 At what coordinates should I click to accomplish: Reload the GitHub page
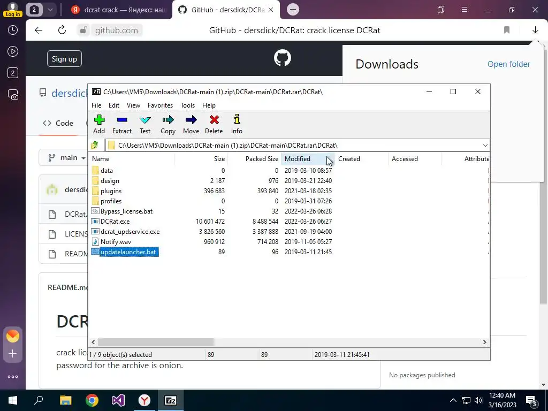[62, 30]
